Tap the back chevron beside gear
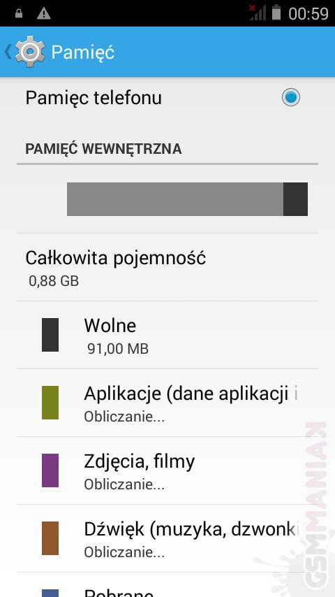The height and width of the screenshot is (597, 335). click(x=8, y=52)
